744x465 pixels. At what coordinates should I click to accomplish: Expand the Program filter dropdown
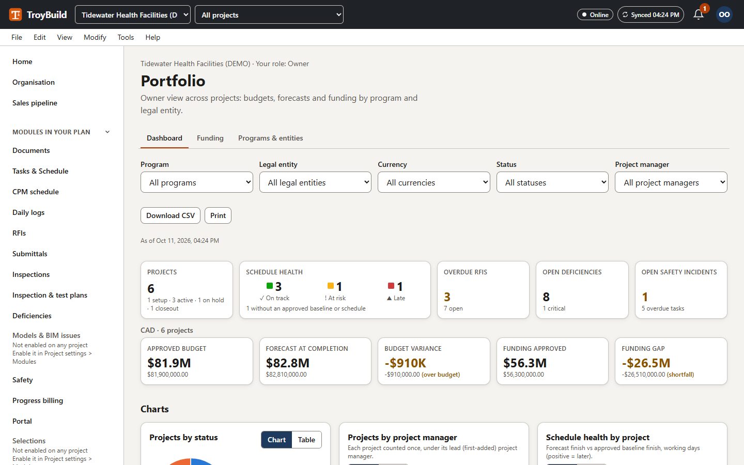point(197,182)
